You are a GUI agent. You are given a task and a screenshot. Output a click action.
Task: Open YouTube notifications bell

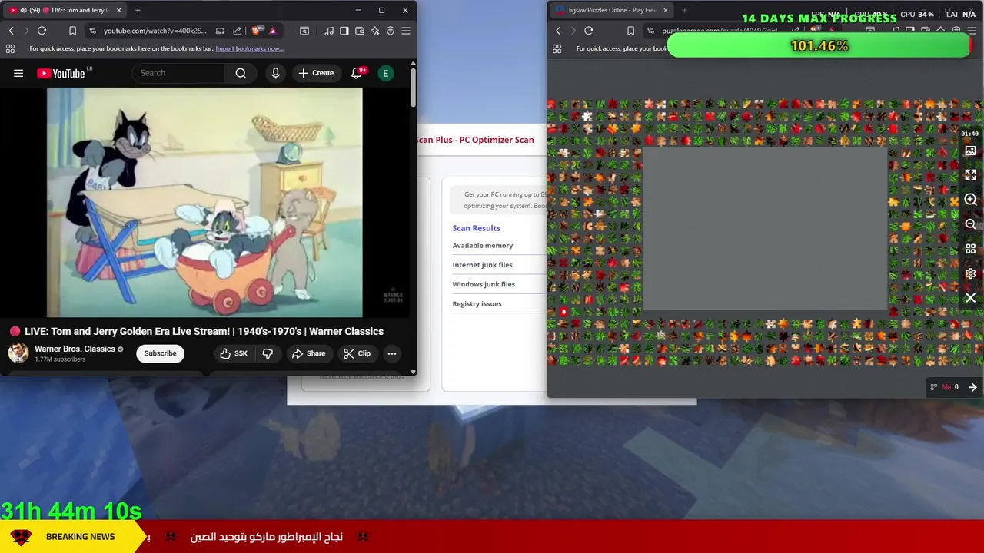coord(356,73)
